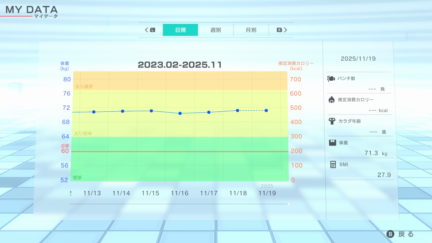Click the body age flexing figure icon

click(331, 121)
